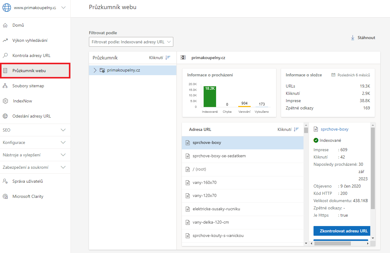Image resolution: width=390 pixels, height=253 pixels.
Task: Select primakoupelny.cz in Průzkumník tree
Action: click(x=133, y=70)
